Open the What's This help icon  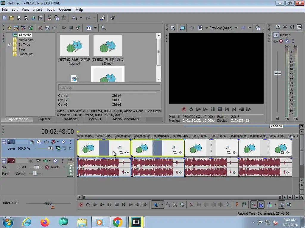[112, 18]
